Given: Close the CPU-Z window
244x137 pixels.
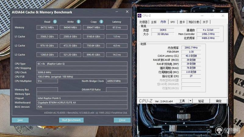Looking at the screenshot, I should click(223, 16).
